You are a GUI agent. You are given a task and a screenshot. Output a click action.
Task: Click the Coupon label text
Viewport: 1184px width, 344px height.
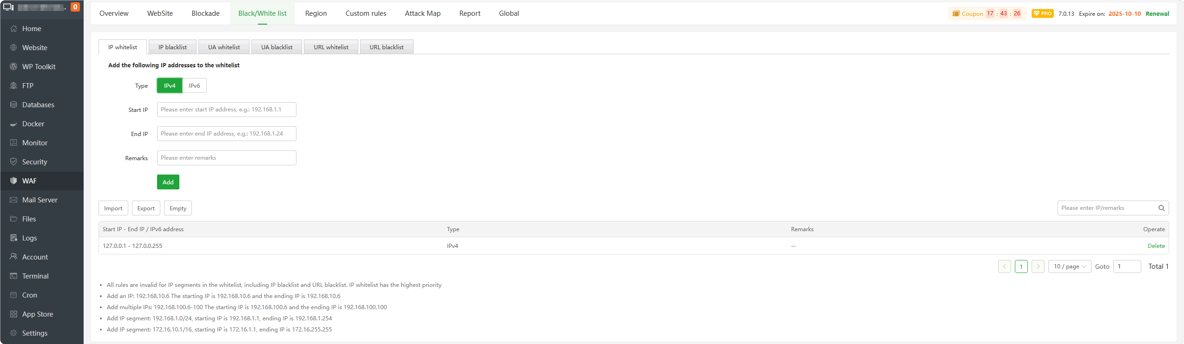(972, 13)
